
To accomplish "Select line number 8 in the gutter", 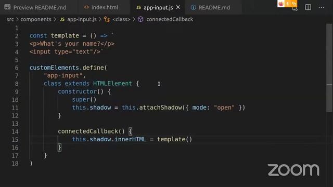I will 17,84.
